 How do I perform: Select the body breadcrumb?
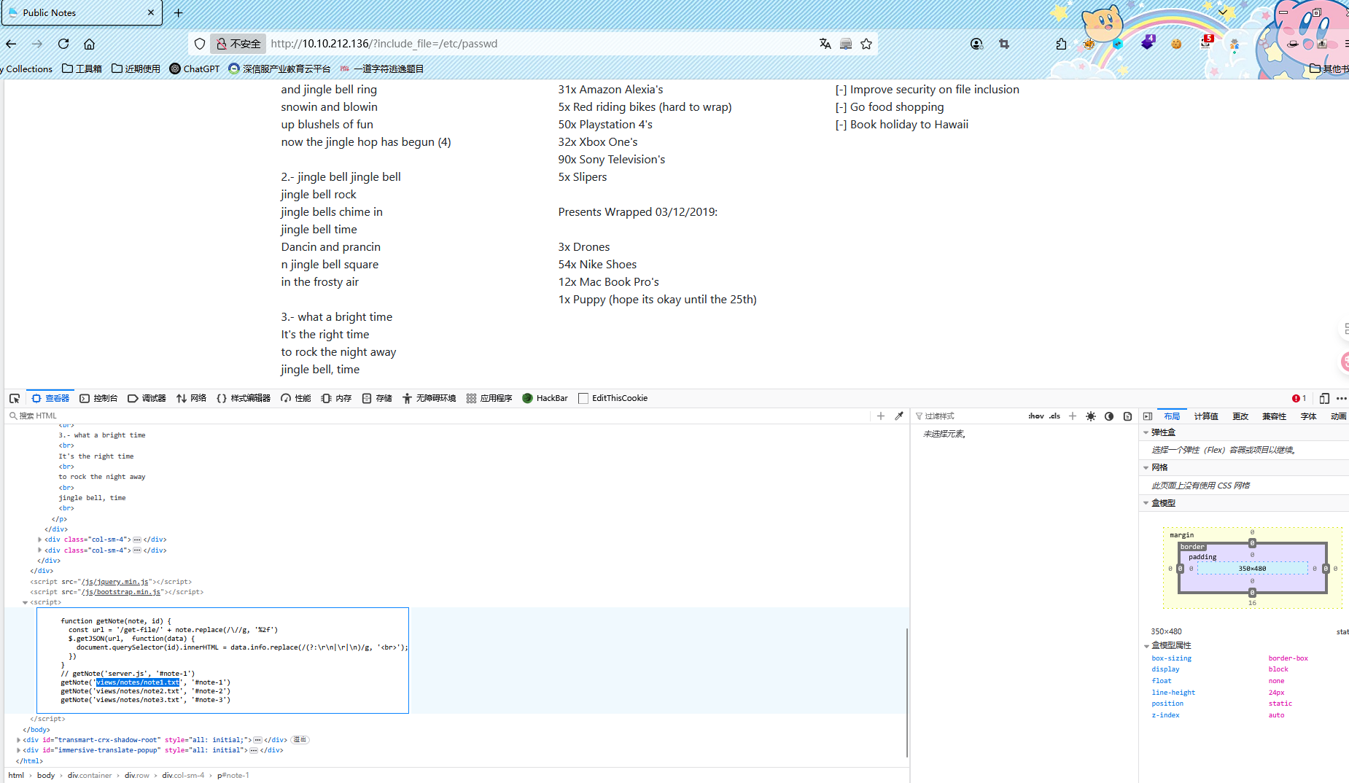click(x=46, y=775)
